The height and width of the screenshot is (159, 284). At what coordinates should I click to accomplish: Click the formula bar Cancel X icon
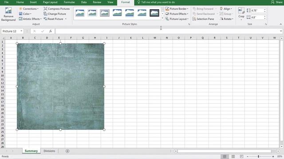click(x=35, y=31)
